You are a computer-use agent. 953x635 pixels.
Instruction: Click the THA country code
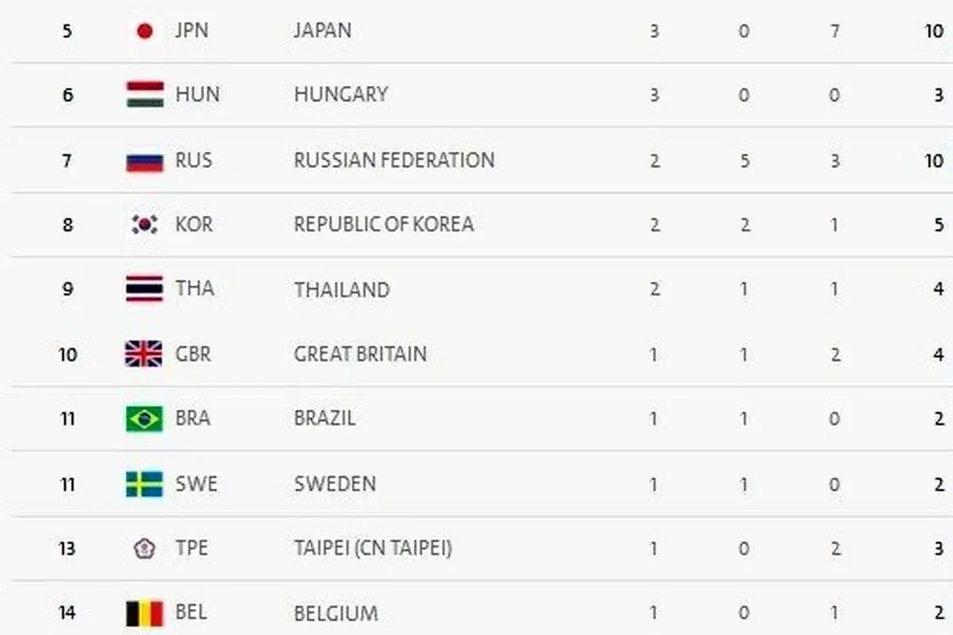click(x=195, y=288)
